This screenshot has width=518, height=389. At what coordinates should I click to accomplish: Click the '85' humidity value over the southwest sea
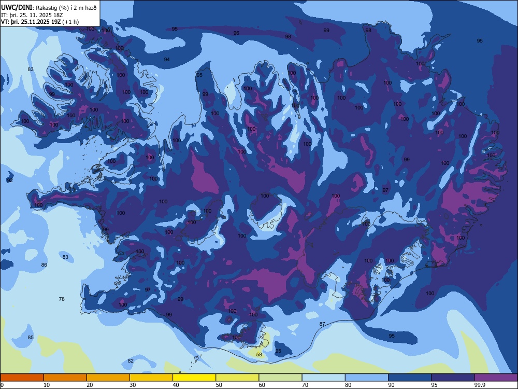coord(31,338)
